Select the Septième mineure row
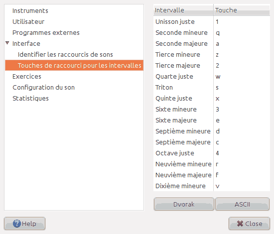Image resolution: width=274 pixels, height=234 pixels. [212, 131]
